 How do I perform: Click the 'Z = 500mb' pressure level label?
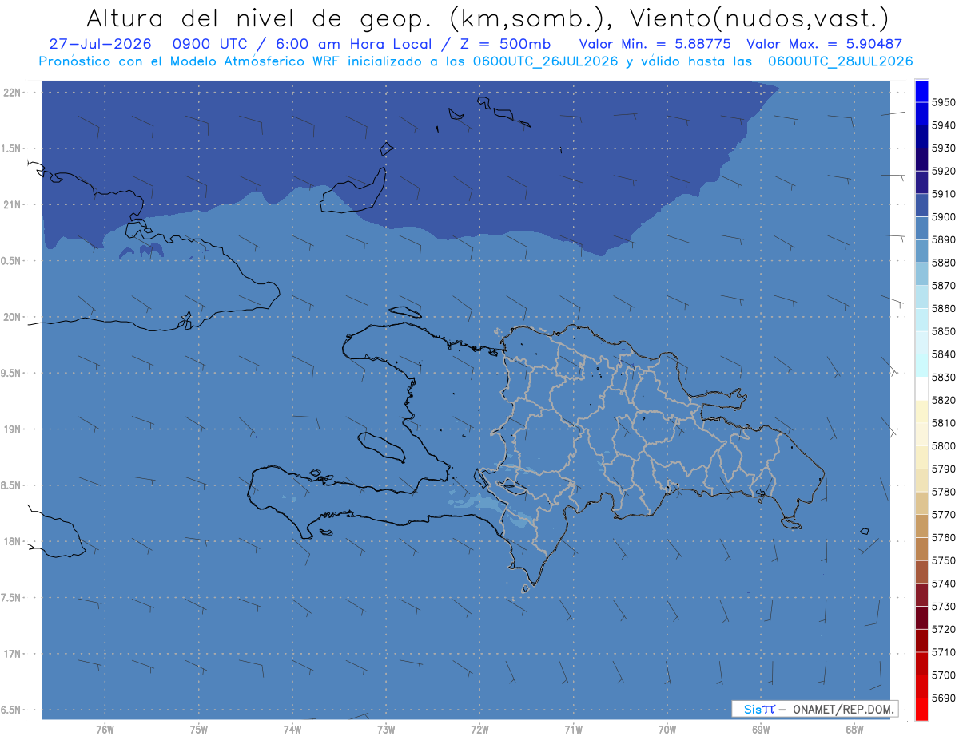point(504,44)
